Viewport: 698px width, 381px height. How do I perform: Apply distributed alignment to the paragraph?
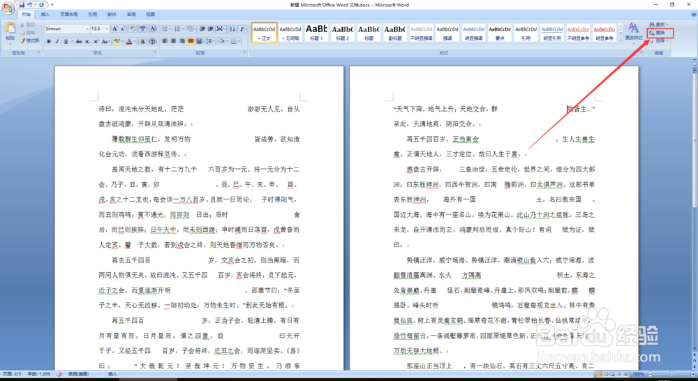[x=199, y=41]
